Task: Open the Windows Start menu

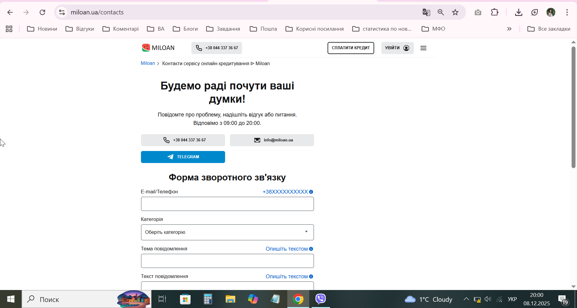Action: coord(11,299)
